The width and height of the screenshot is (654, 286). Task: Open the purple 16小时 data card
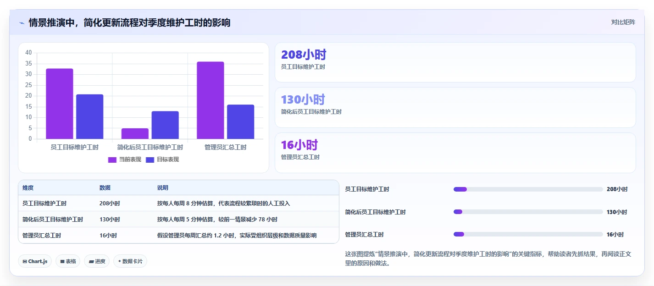click(455, 153)
